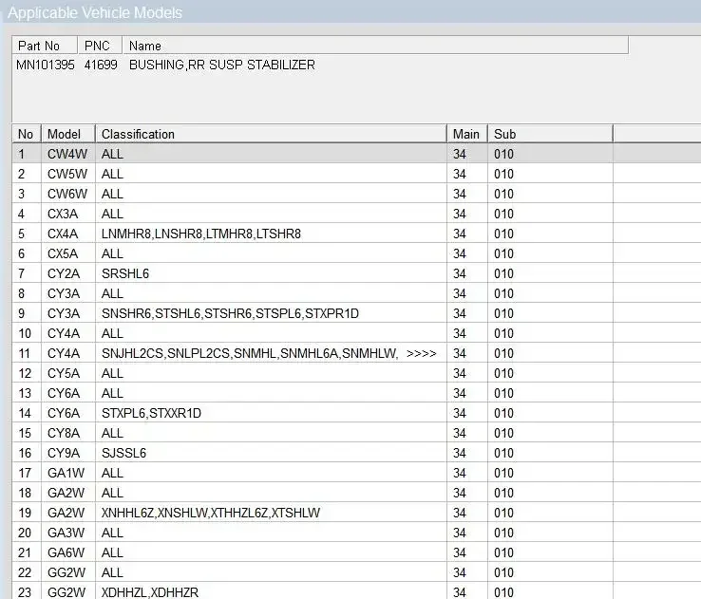Image resolution: width=701 pixels, height=599 pixels.
Task: Select the CY5A model row
Action: point(357,373)
